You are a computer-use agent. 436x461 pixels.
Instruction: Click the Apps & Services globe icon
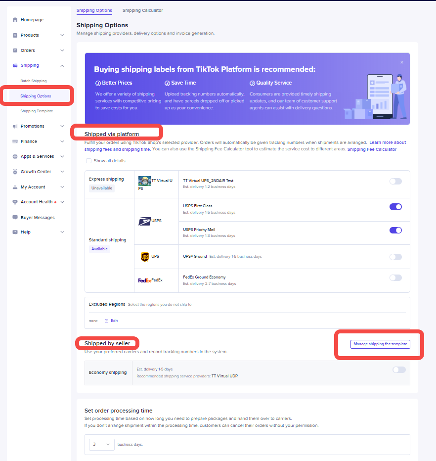(15, 156)
